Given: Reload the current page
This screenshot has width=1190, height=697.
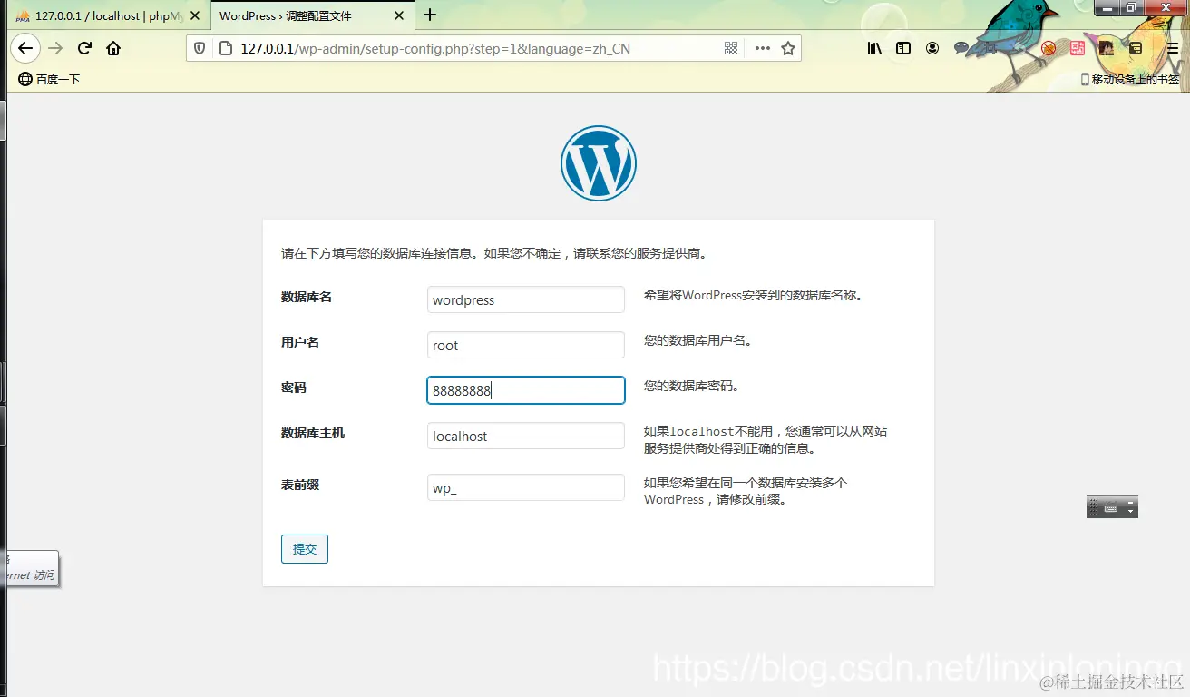Looking at the screenshot, I should tap(84, 48).
